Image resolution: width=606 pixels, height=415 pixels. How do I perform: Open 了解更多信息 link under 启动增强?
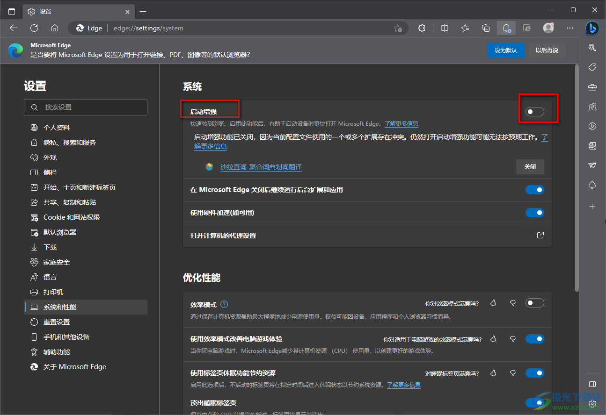point(402,124)
